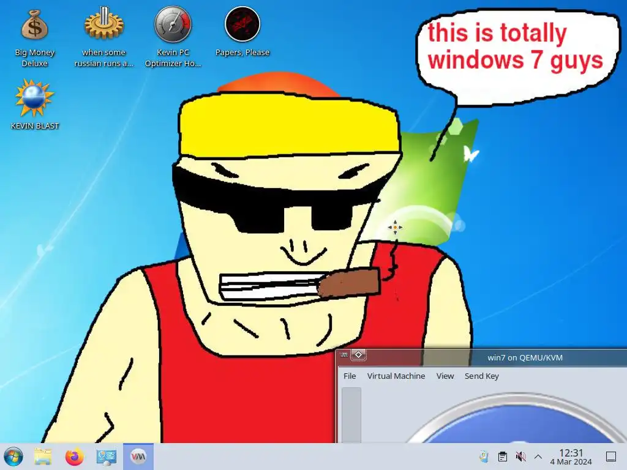Expand hidden system tray icons arrow
Viewport: 627px width, 470px height.
tap(538, 457)
